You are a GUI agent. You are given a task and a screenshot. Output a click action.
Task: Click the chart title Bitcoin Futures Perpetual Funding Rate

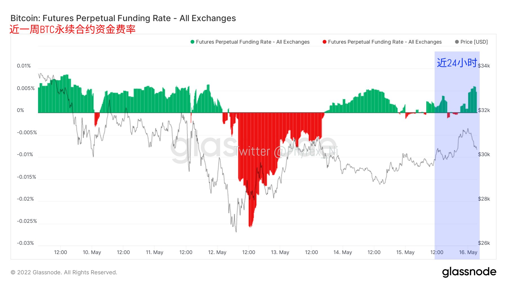click(123, 18)
